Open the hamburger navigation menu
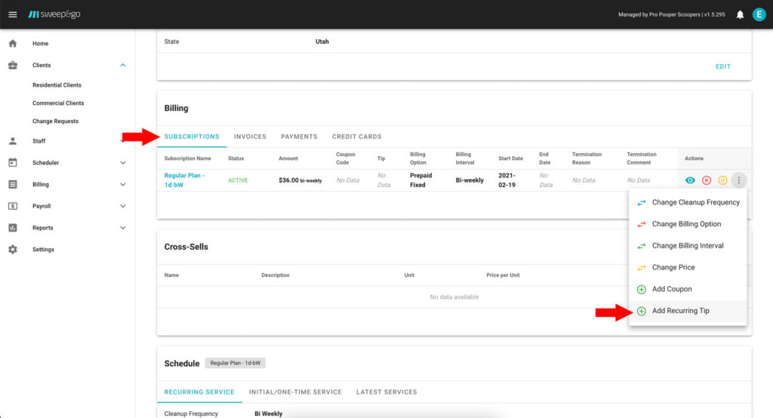 [12, 14]
